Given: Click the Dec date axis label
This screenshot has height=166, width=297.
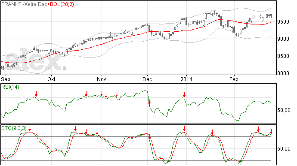Looking at the screenshot, I should coord(147,79).
